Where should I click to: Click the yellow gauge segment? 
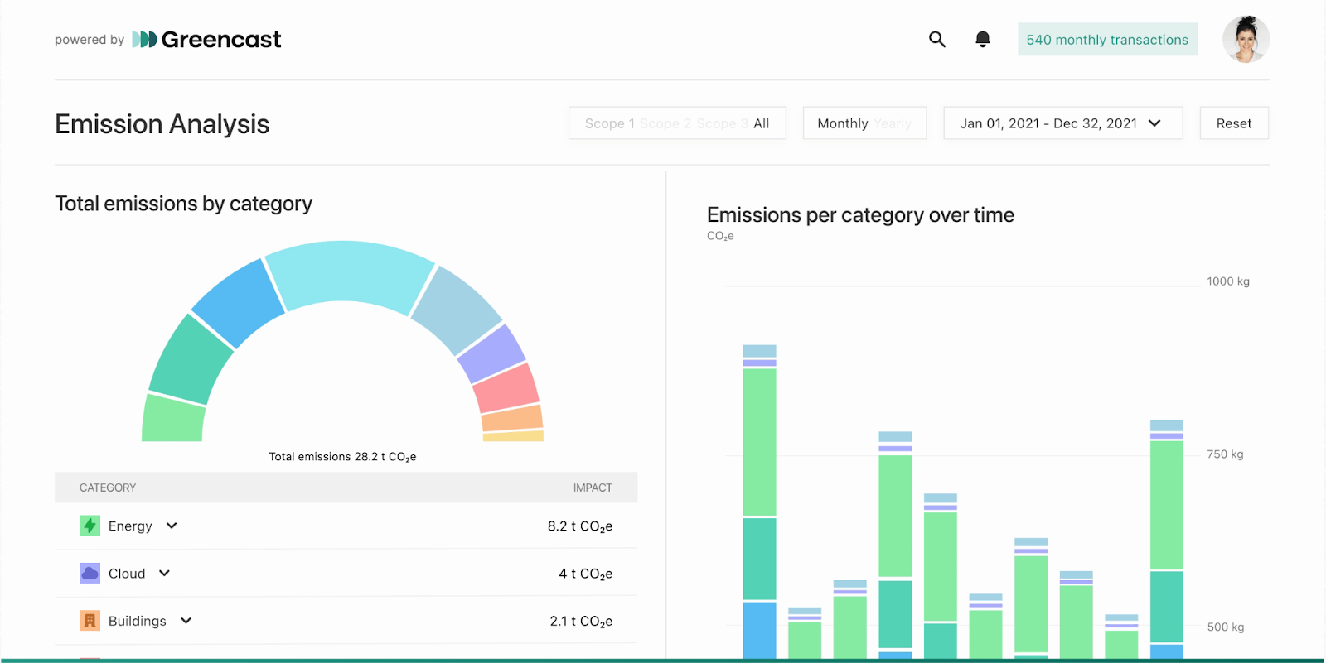tap(513, 436)
